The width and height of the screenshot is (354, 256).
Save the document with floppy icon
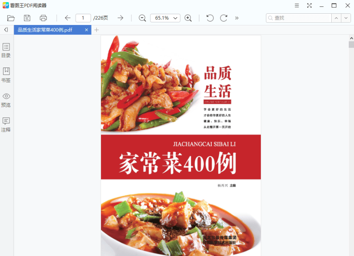pyautogui.click(x=27, y=18)
